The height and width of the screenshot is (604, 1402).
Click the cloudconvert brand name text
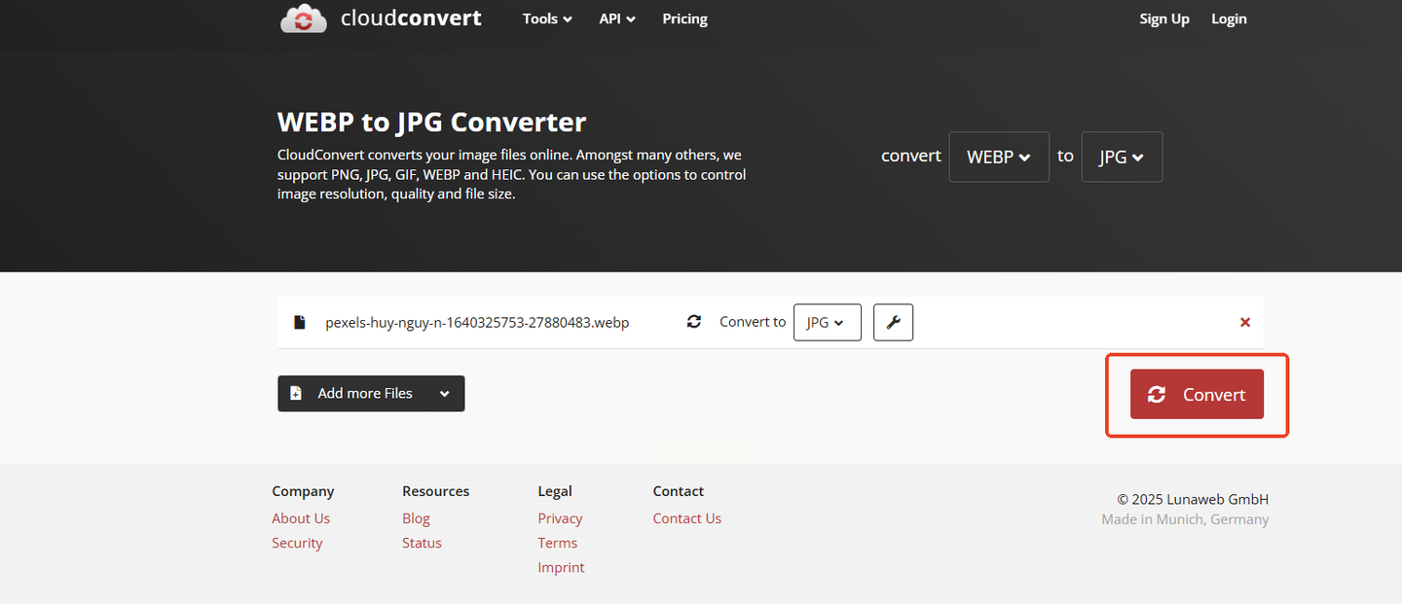point(411,18)
